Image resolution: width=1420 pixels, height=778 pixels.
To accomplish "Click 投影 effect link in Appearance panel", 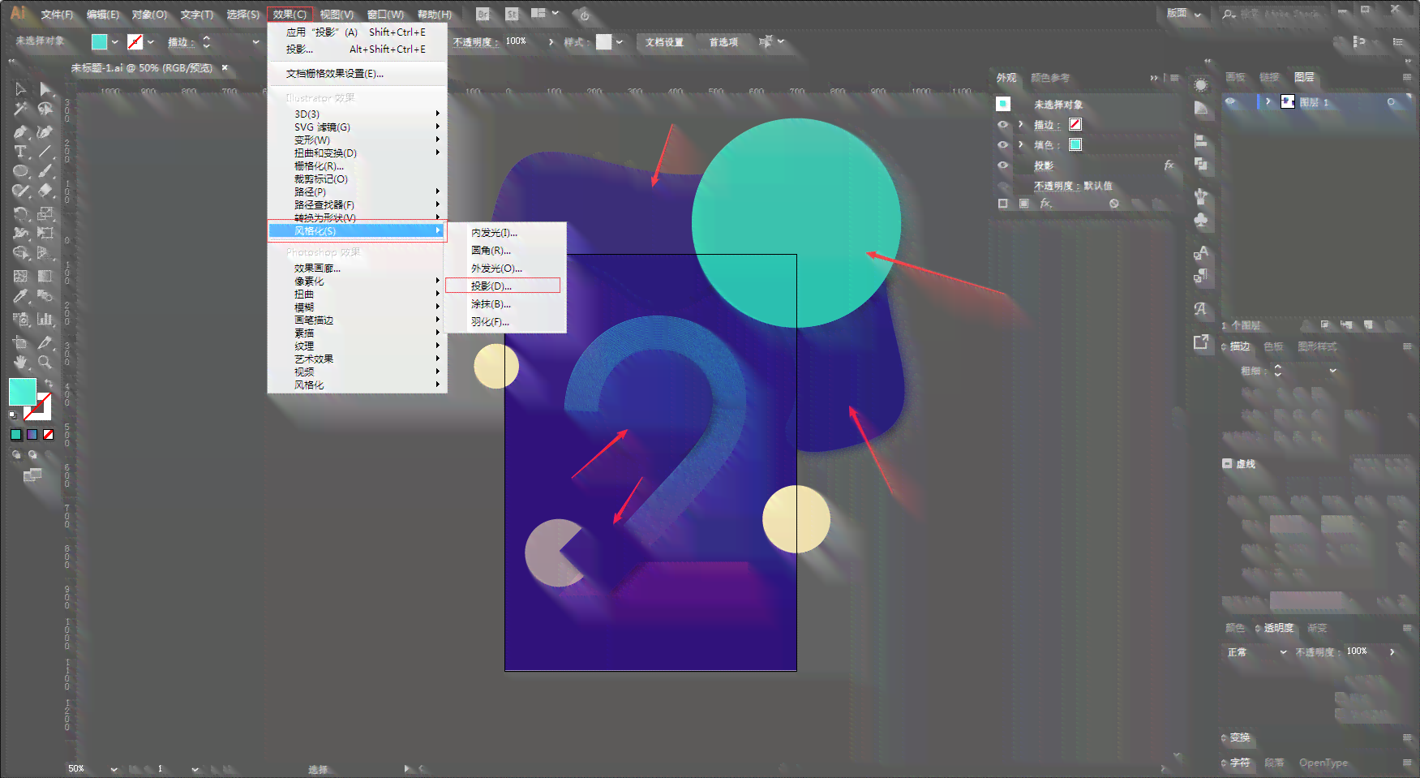I will [1044, 165].
